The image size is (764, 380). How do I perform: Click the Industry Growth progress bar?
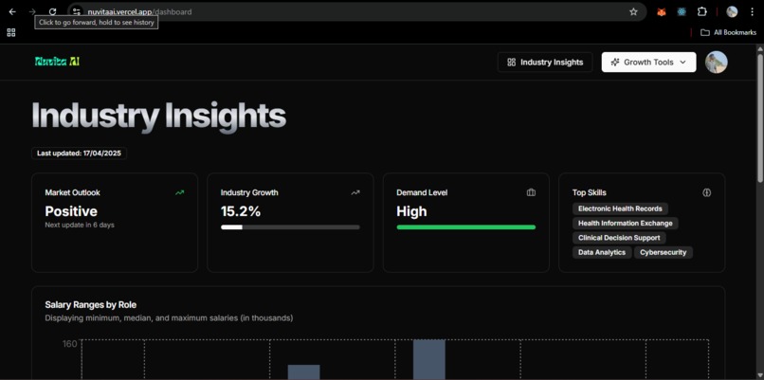point(290,227)
